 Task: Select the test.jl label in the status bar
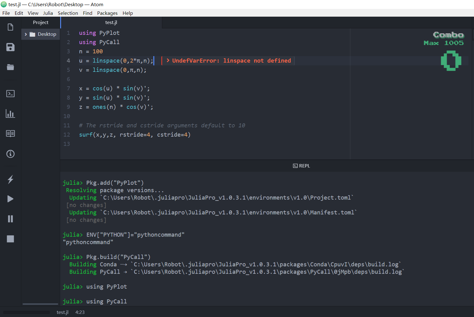(x=63, y=312)
